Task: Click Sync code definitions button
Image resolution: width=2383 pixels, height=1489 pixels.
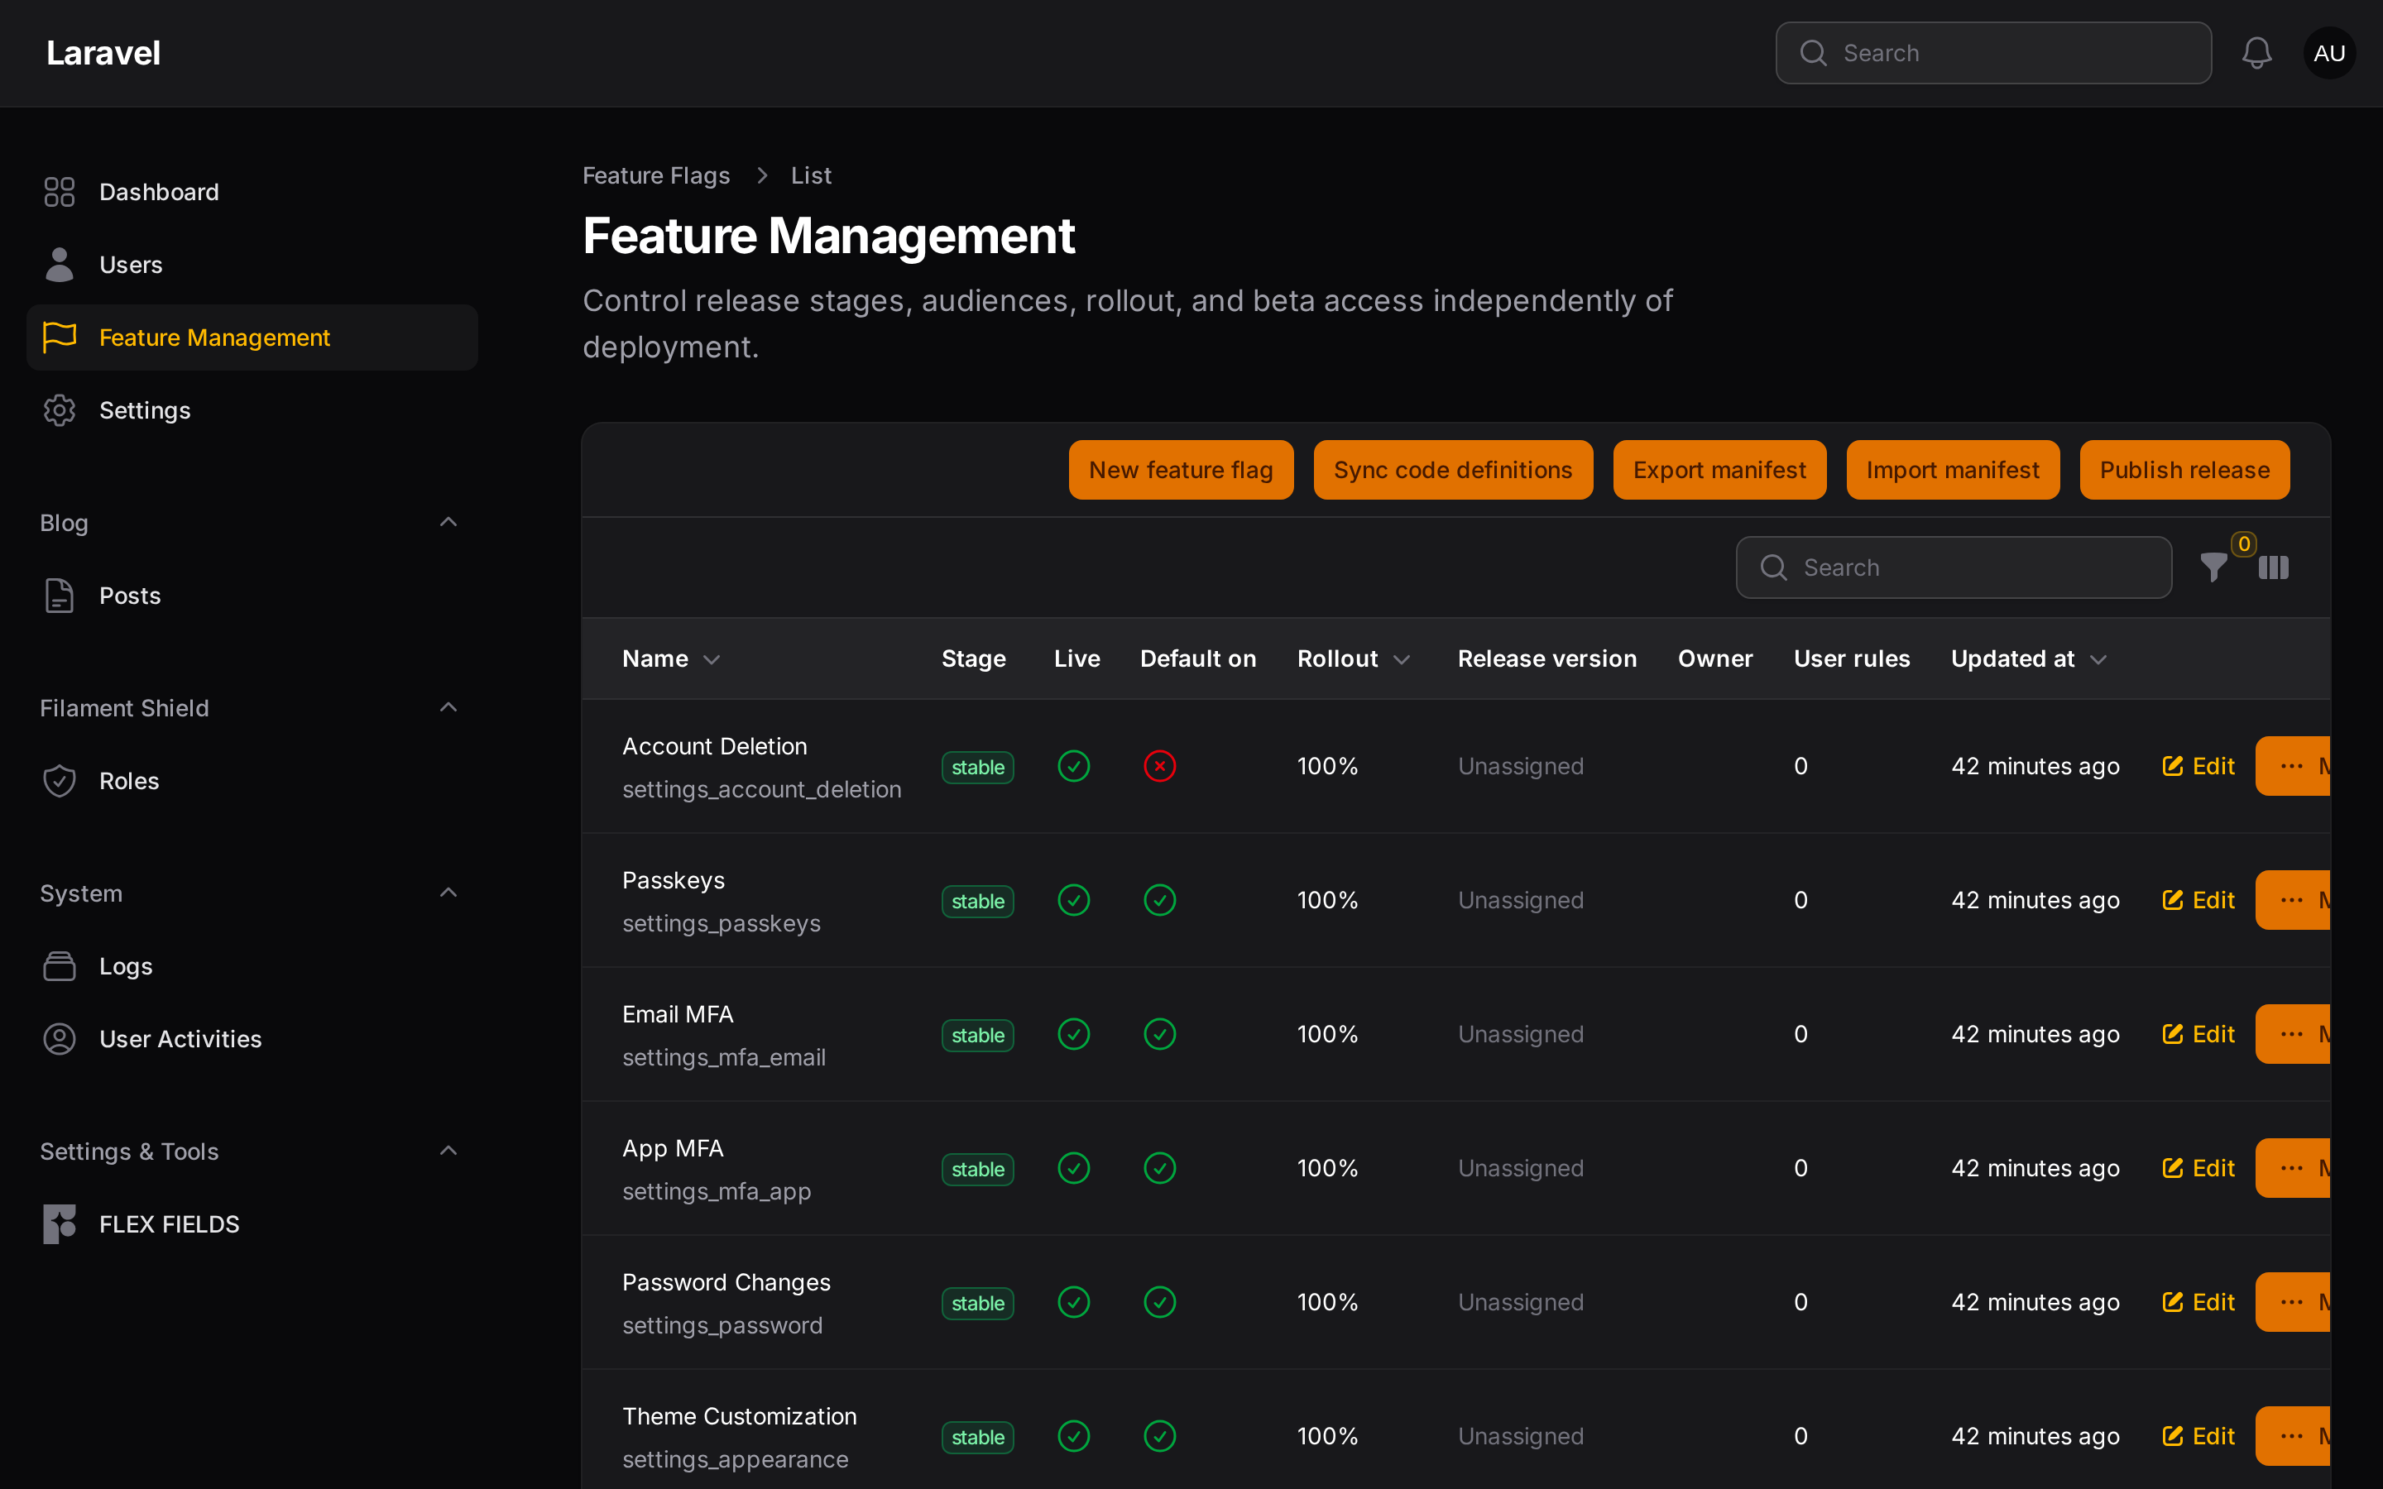Action: (x=1452, y=470)
